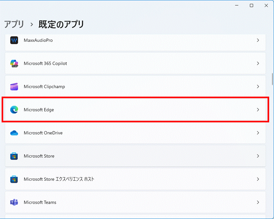Expand MaxxAudioPro with its chevron
The width and height of the screenshot is (274, 219).
tap(258, 40)
